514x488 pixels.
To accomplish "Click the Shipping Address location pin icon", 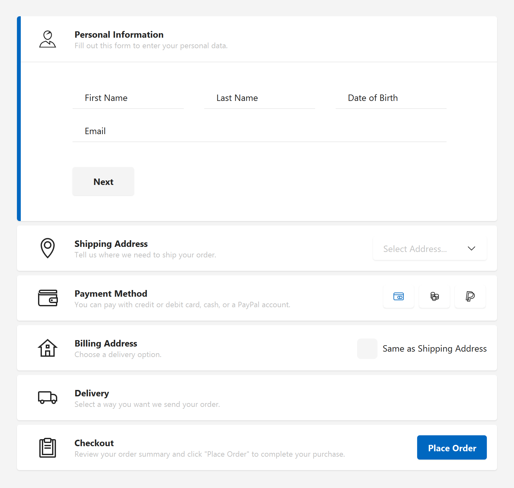I will (x=47, y=248).
